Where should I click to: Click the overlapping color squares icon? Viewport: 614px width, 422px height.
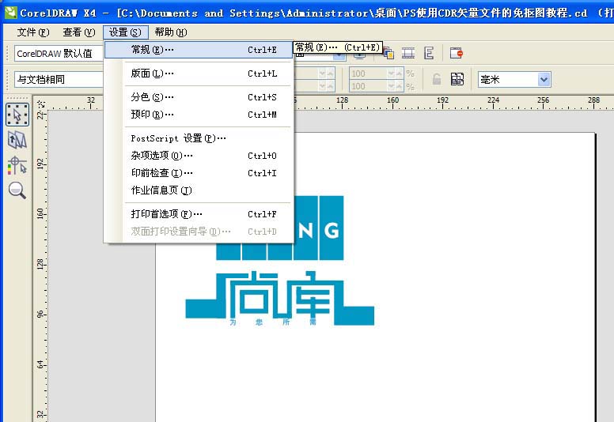[x=388, y=53]
